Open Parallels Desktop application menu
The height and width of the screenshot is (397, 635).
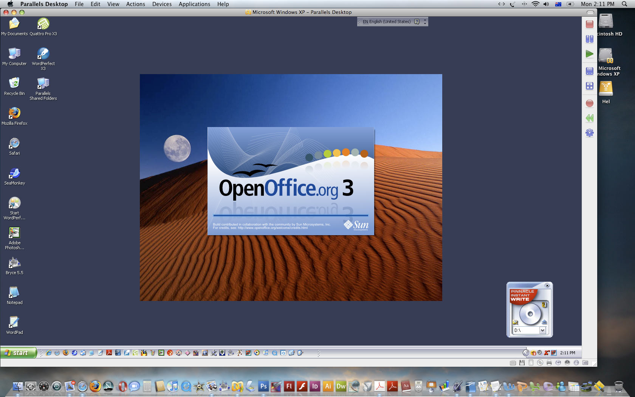pos(44,4)
